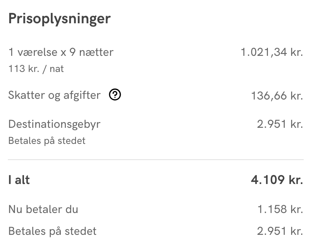Click the word 'nætter' in room line
This screenshot has width=313, height=242.
click(96, 53)
